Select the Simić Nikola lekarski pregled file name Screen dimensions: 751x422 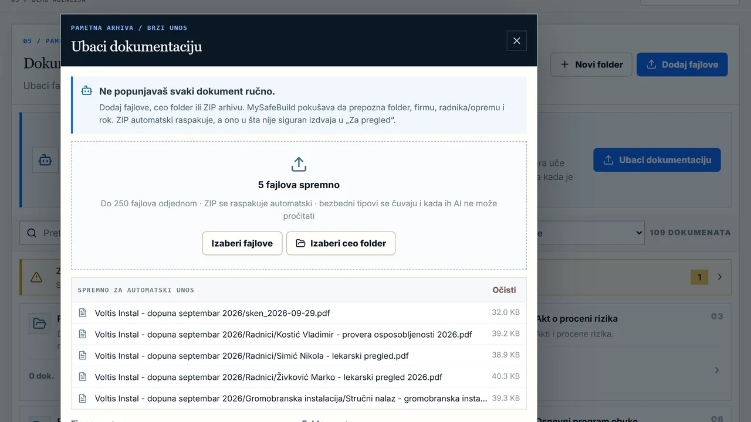252,356
